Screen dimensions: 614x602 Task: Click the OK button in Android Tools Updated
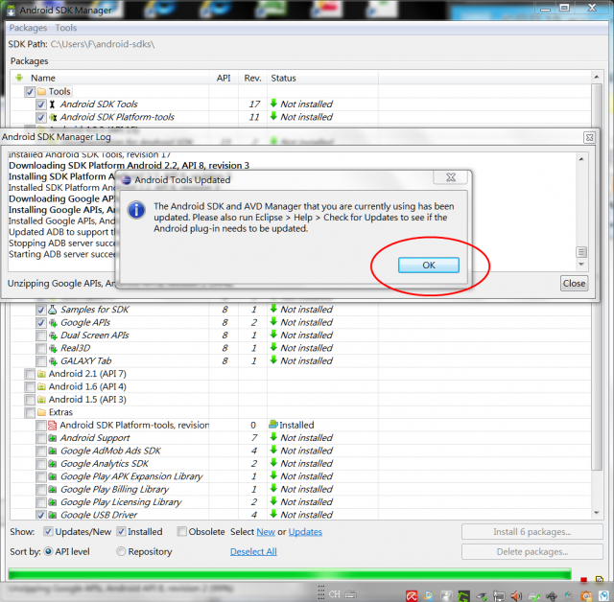429,265
